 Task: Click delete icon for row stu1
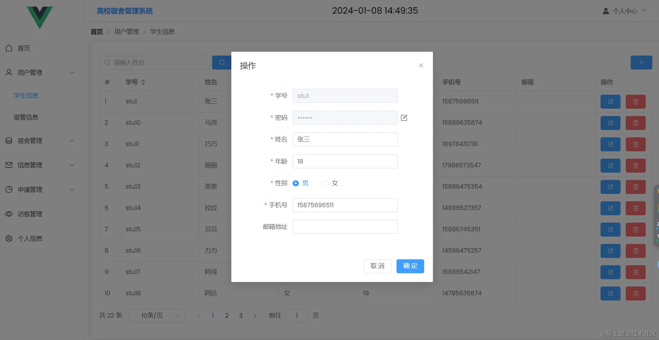click(636, 102)
